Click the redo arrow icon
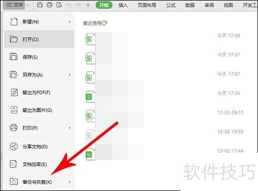Screen dimensions: 258x191 pos(78,5)
